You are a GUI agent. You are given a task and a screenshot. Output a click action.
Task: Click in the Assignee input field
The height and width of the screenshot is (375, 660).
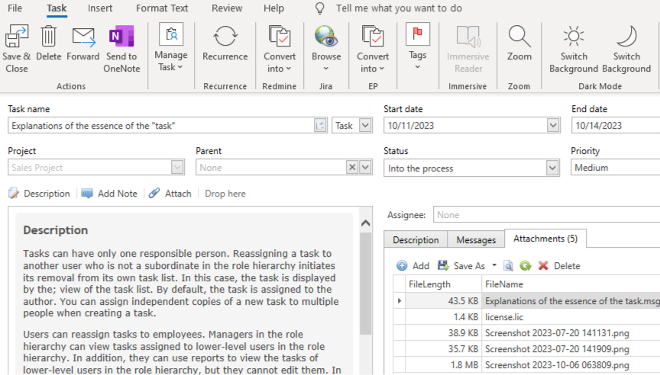point(546,216)
